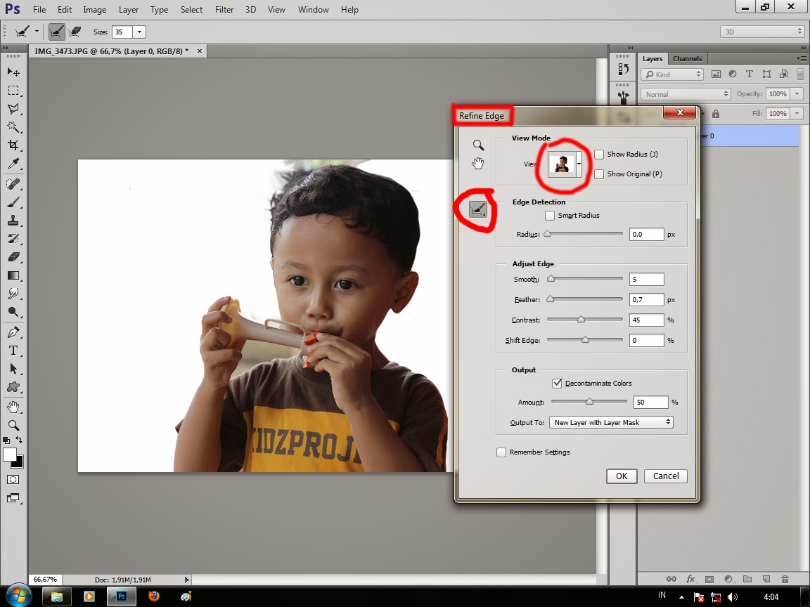Select the Rectangular Marquee tool
Image resolution: width=810 pixels, height=607 pixels.
(13, 91)
